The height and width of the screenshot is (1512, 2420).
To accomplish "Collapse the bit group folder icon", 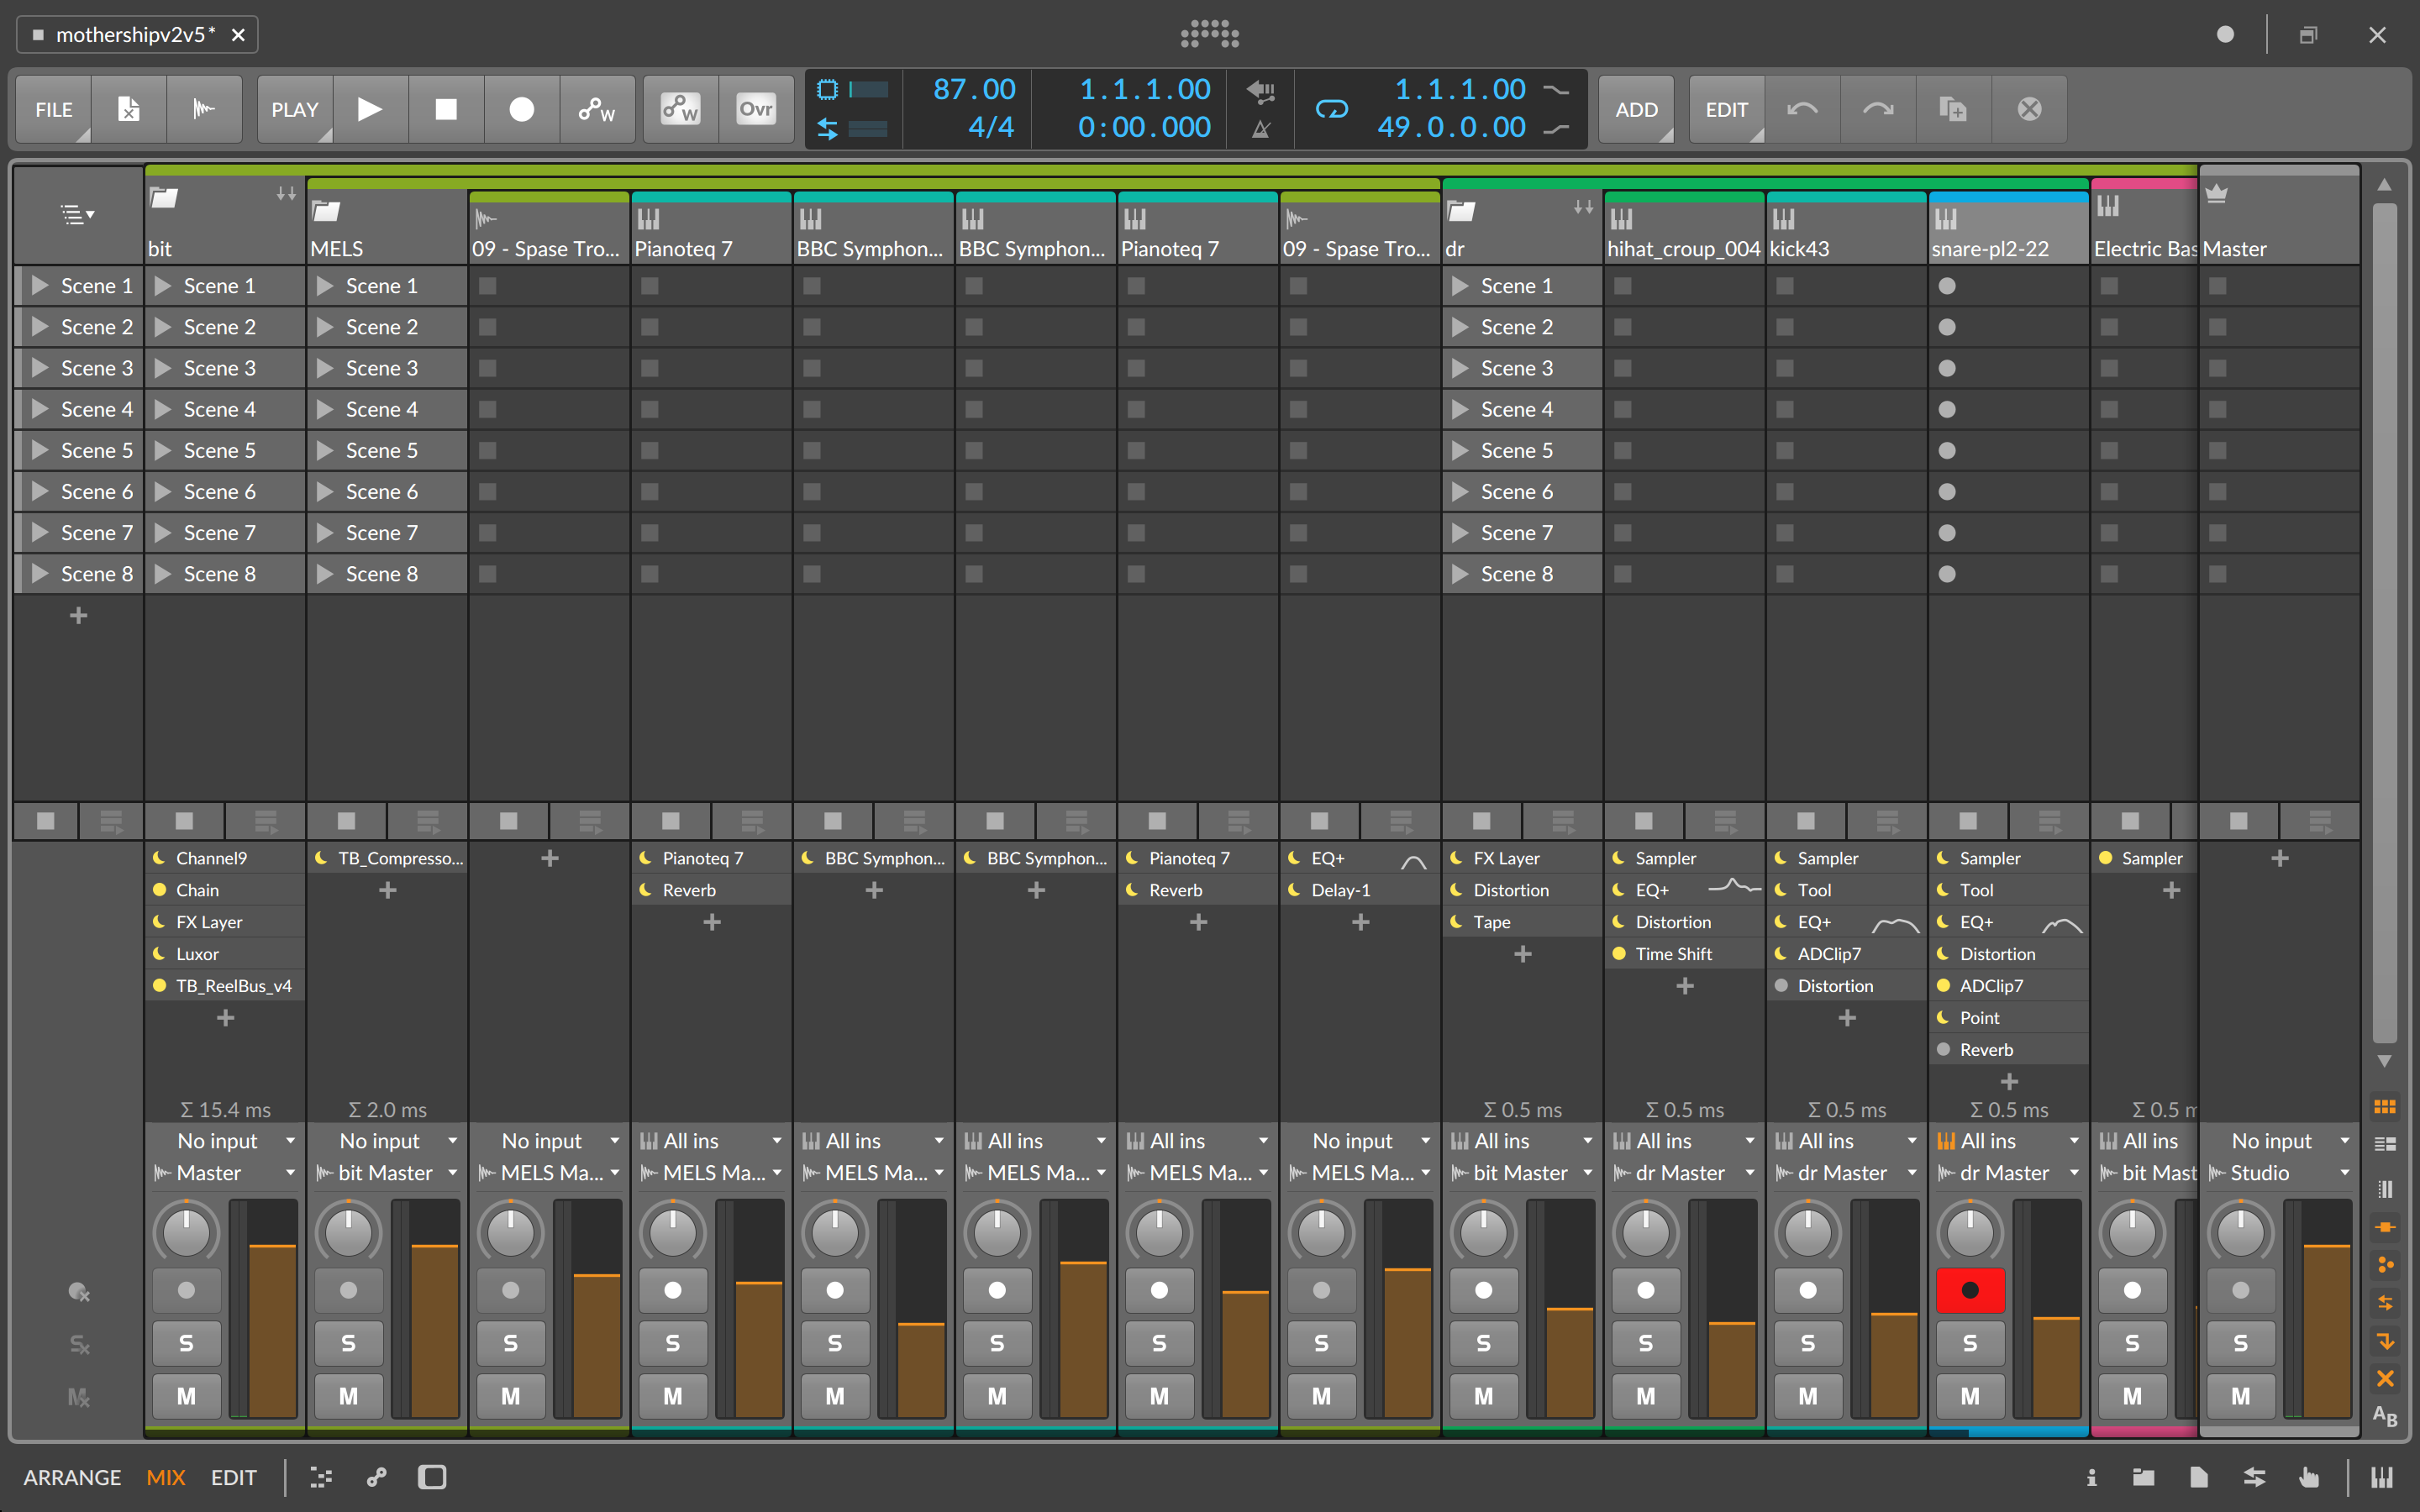I will pyautogui.click(x=163, y=197).
